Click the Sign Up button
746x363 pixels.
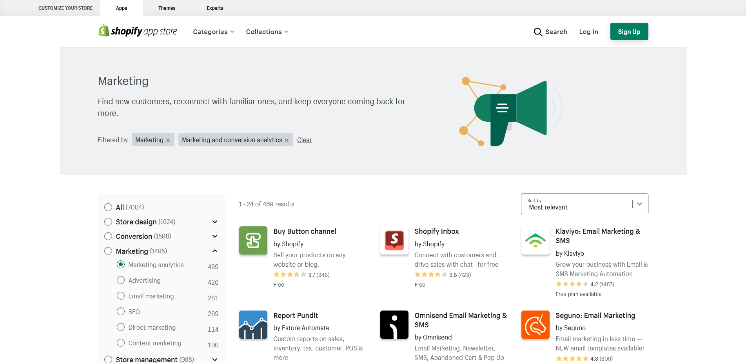pyautogui.click(x=629, y=31)
